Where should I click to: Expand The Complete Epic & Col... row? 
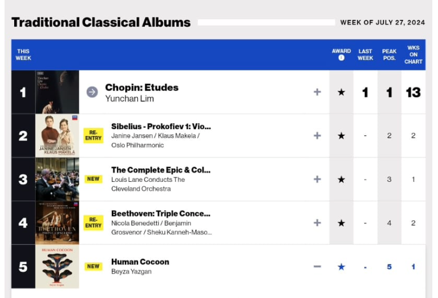[x=317, y=179]
